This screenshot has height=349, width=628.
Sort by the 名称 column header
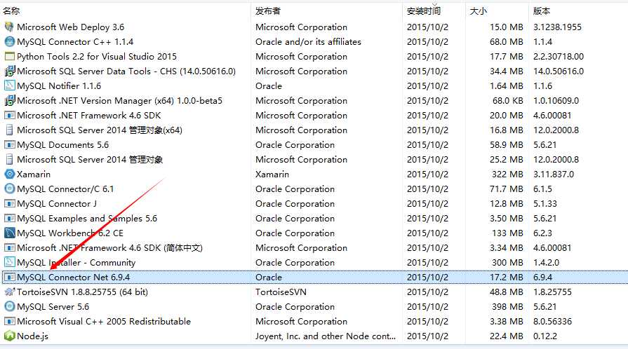pos(11,11)
